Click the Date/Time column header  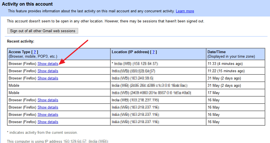[235, 54]
